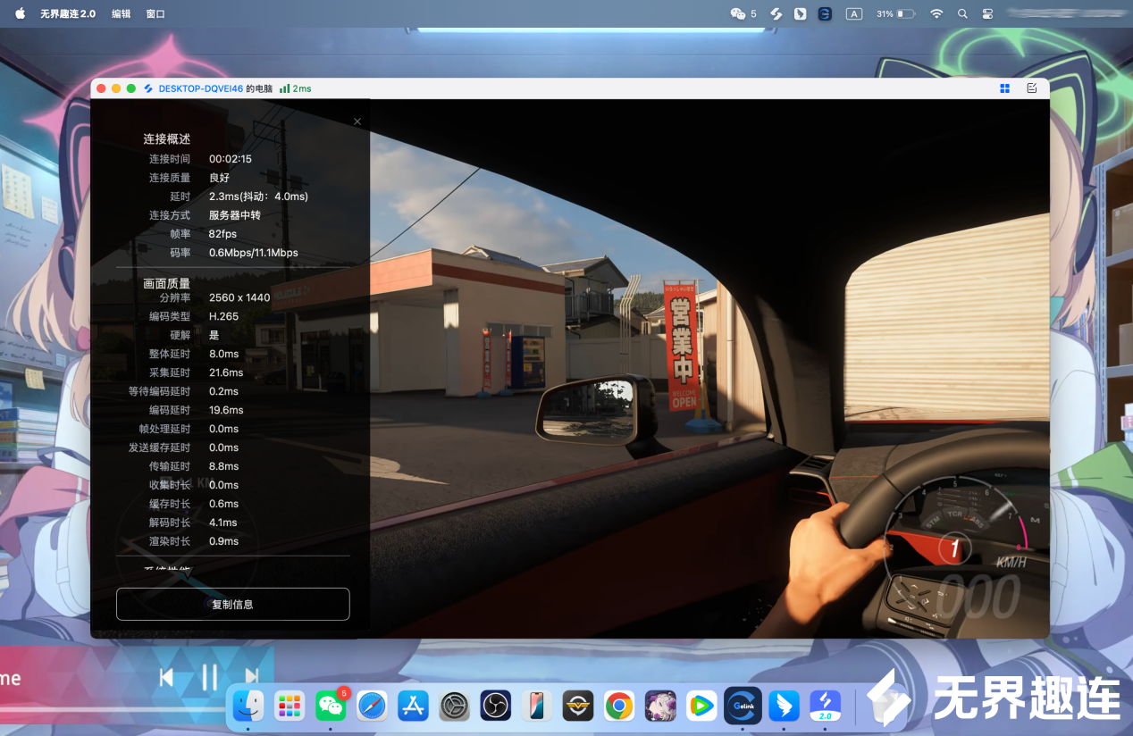Screen dimensions: 1133x736
Task: Click the 缓存时长 value 0.6ms
Action: click(223, 504)
